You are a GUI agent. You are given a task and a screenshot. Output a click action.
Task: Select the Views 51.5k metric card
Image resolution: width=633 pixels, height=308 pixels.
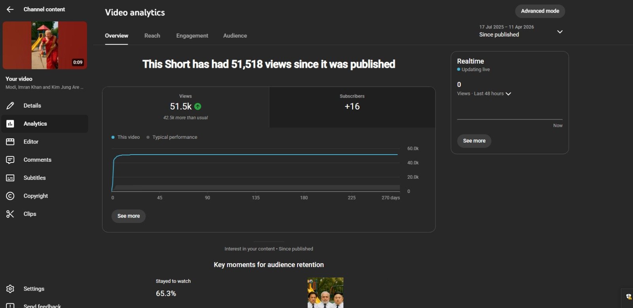pos(186,107)
